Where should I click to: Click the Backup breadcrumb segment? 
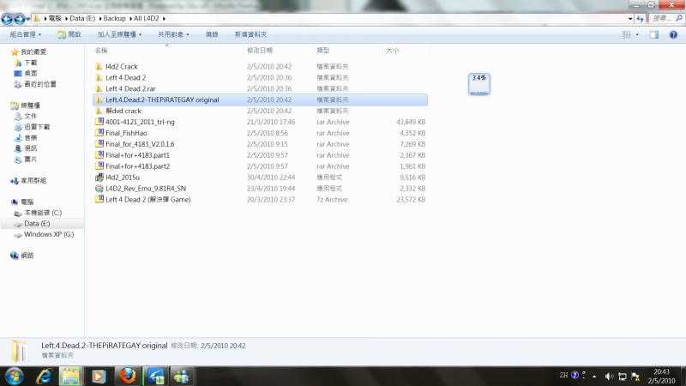[114, 18]
